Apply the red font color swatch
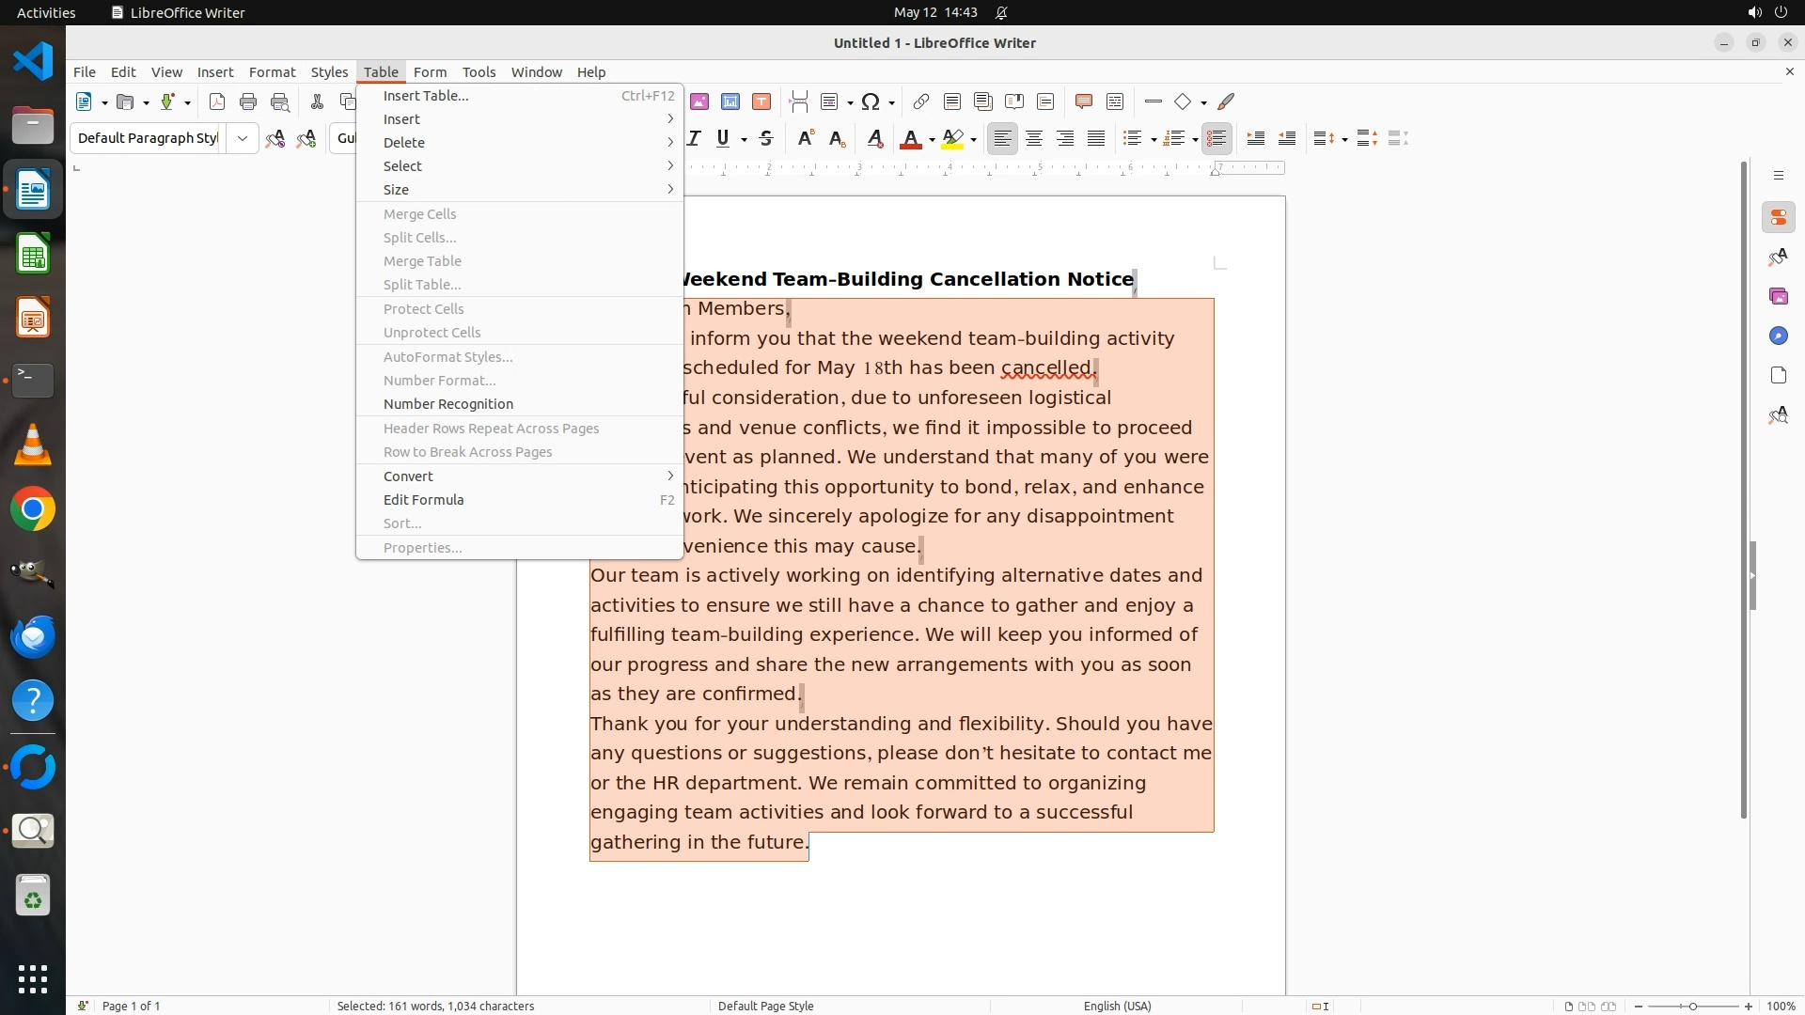The image size is (1805, 1015). tap(910, 139)
